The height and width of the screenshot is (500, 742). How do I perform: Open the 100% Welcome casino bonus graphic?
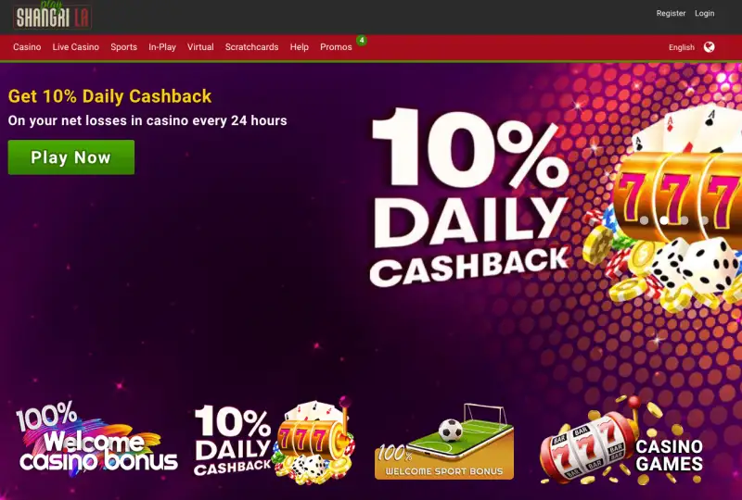pos(97,438)
